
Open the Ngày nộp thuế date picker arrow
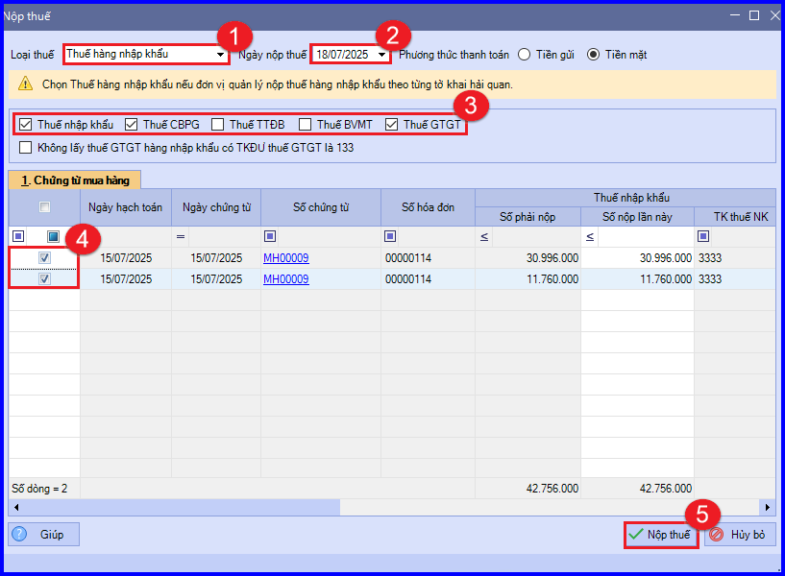pos(382,55)
